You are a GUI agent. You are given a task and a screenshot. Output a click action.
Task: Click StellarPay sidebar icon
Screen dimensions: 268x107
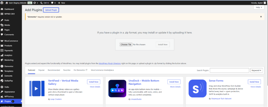[2, 81]
